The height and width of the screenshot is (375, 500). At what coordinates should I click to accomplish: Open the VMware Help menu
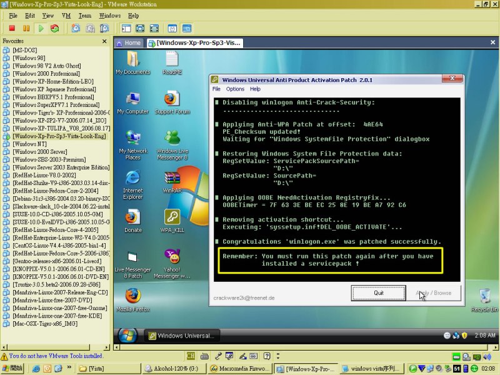pyautogui.click(x=133, y=16)
